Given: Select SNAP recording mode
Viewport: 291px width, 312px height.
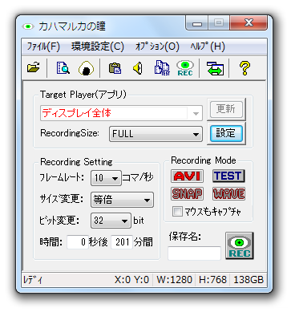Looking at the screenshot, I should (187, 194).
